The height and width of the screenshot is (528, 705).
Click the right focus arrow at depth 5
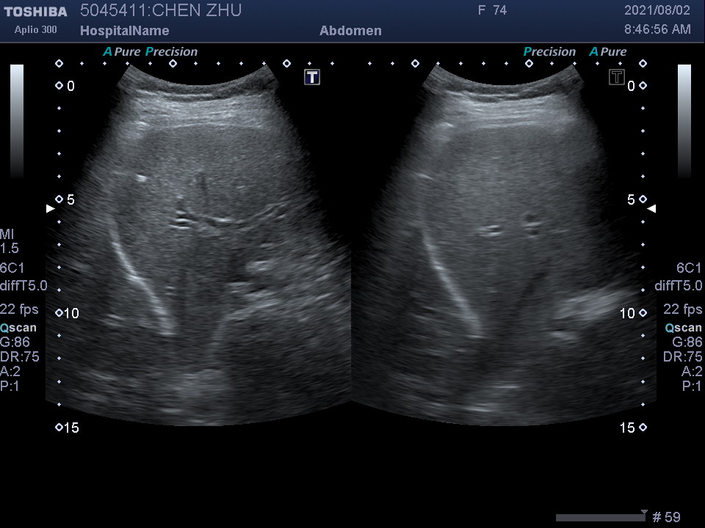coord(652,209)
